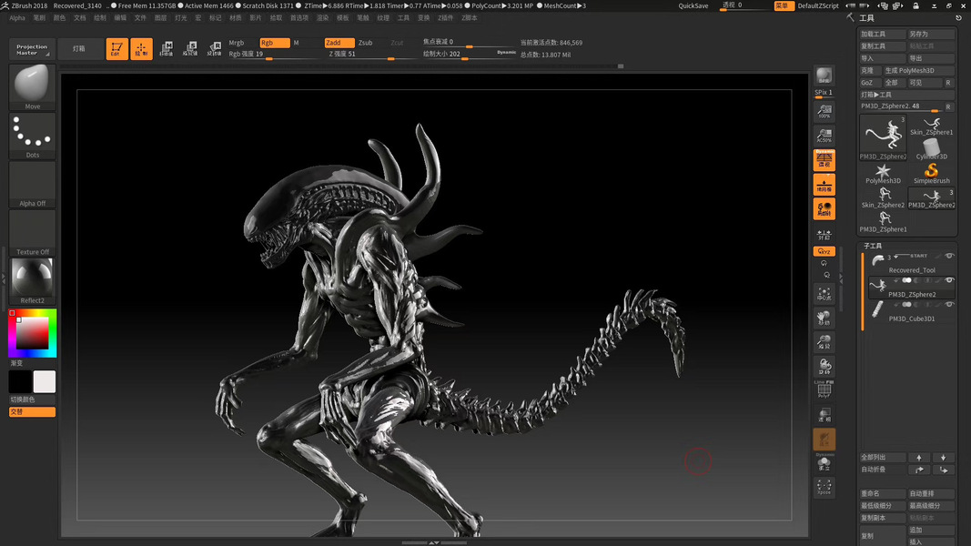
Task: Open the Z脚本 script menu
Action: pyautogui.click(x=469, y=18)
